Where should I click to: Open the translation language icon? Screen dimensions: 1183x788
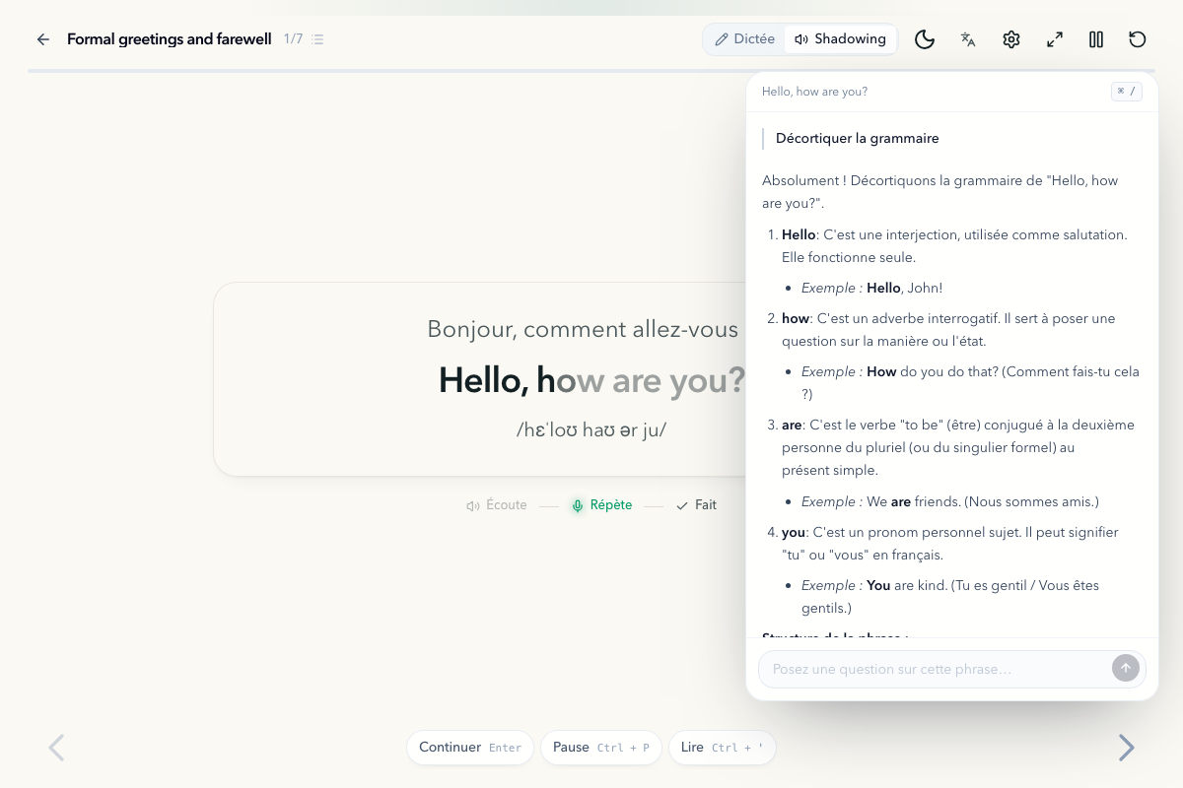click(x=968, y=39)
